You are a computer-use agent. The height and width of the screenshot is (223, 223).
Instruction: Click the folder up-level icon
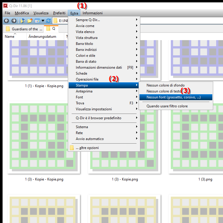coord(23,21)
